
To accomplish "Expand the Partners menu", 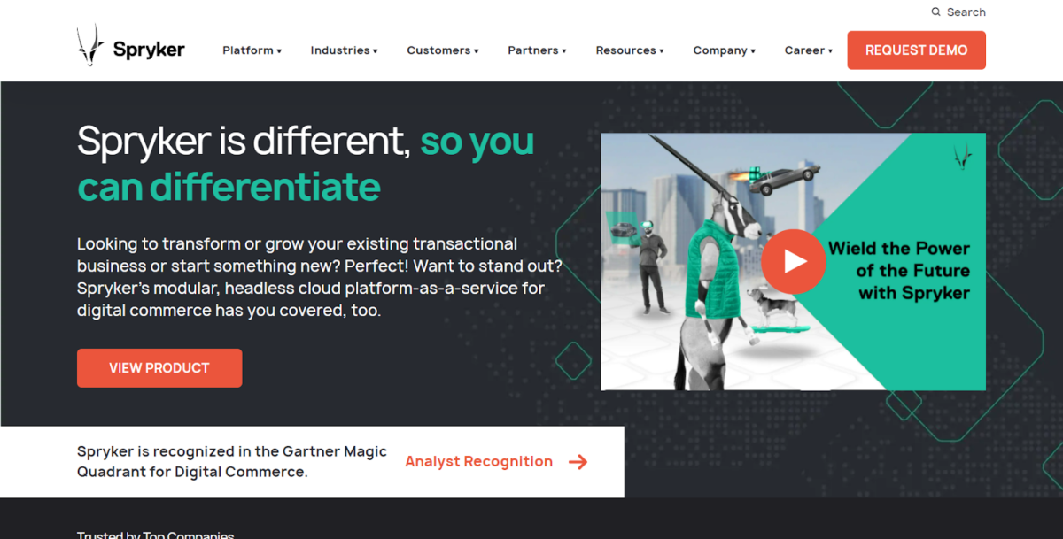I will 537,50.
